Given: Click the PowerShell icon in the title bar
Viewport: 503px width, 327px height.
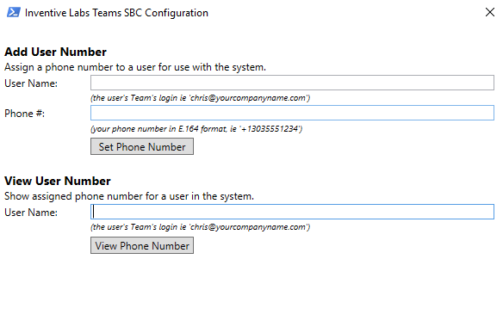Looking at the screenshot, I should click(x=14, y=13).
